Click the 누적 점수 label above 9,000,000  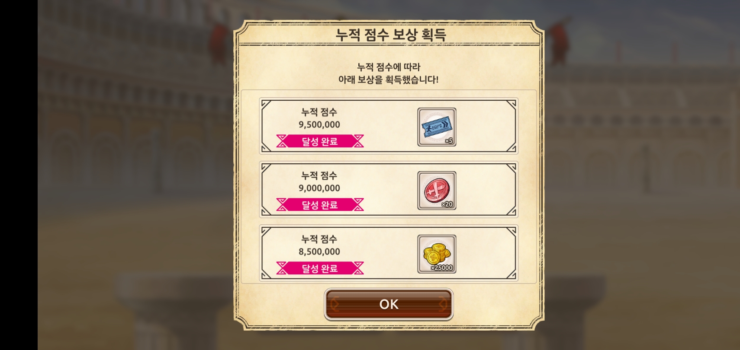point(319,176)
